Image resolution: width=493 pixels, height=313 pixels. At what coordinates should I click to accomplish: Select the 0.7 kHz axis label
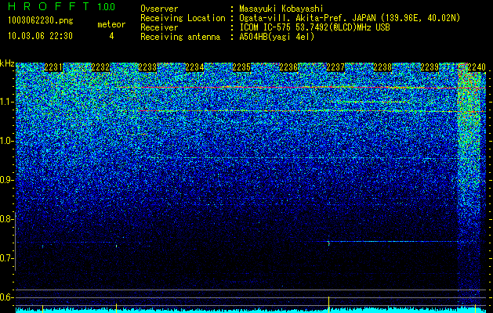5,258
